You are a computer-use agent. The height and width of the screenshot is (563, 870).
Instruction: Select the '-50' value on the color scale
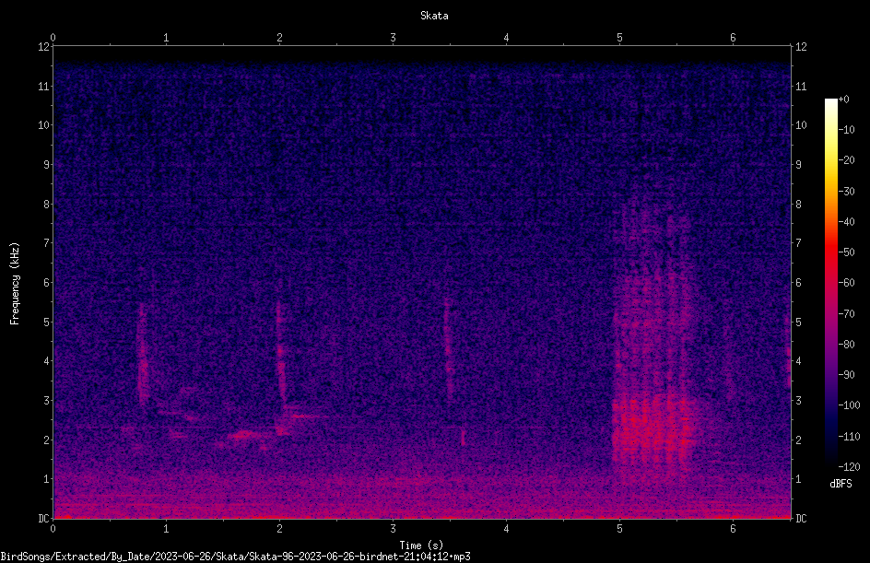click(x=847, y=252)
